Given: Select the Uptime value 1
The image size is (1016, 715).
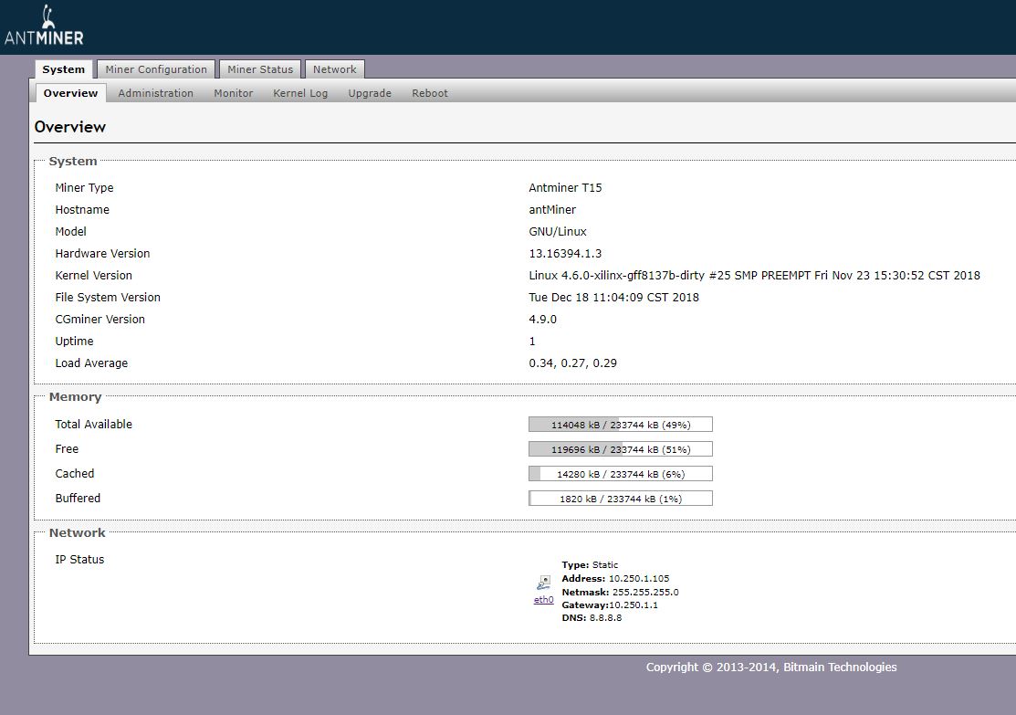Looking at the screenshot, I should [x=532, y=342].
